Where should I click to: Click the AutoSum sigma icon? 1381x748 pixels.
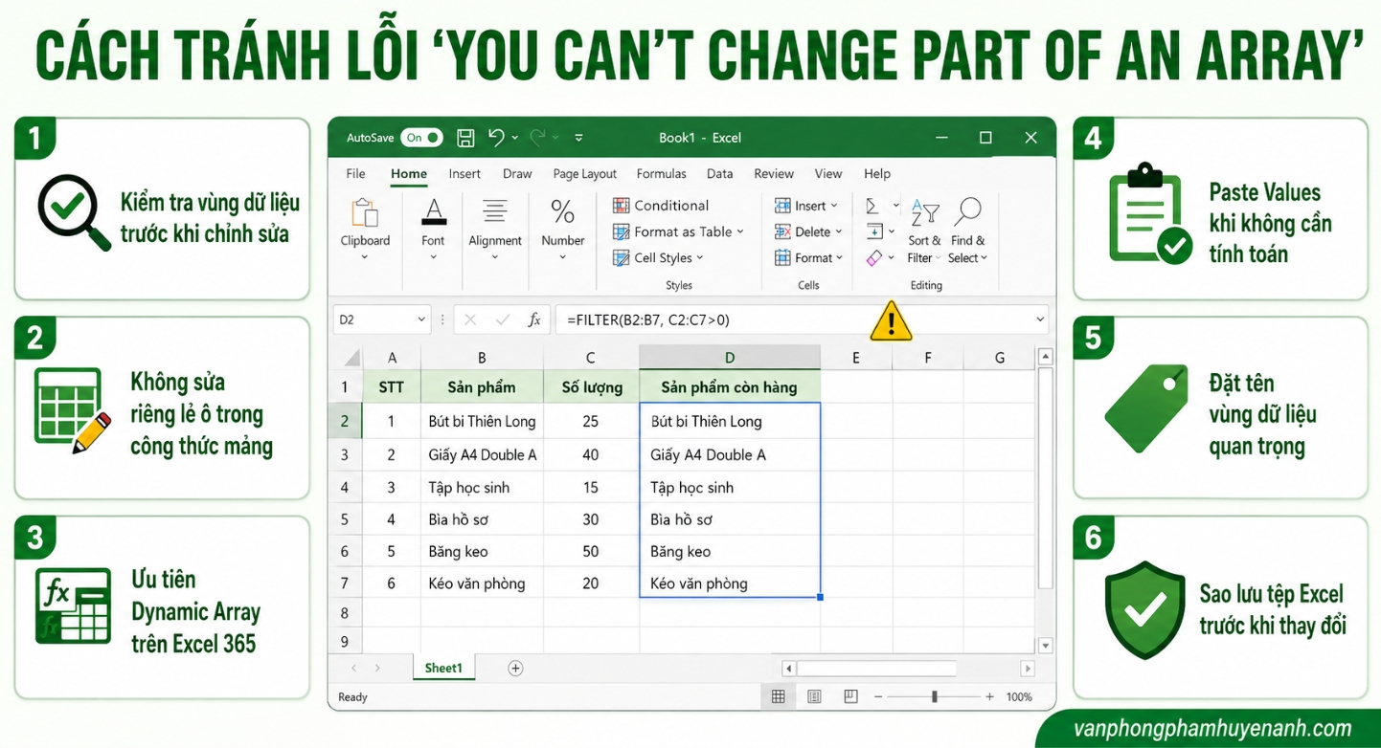tap(872, 206)
